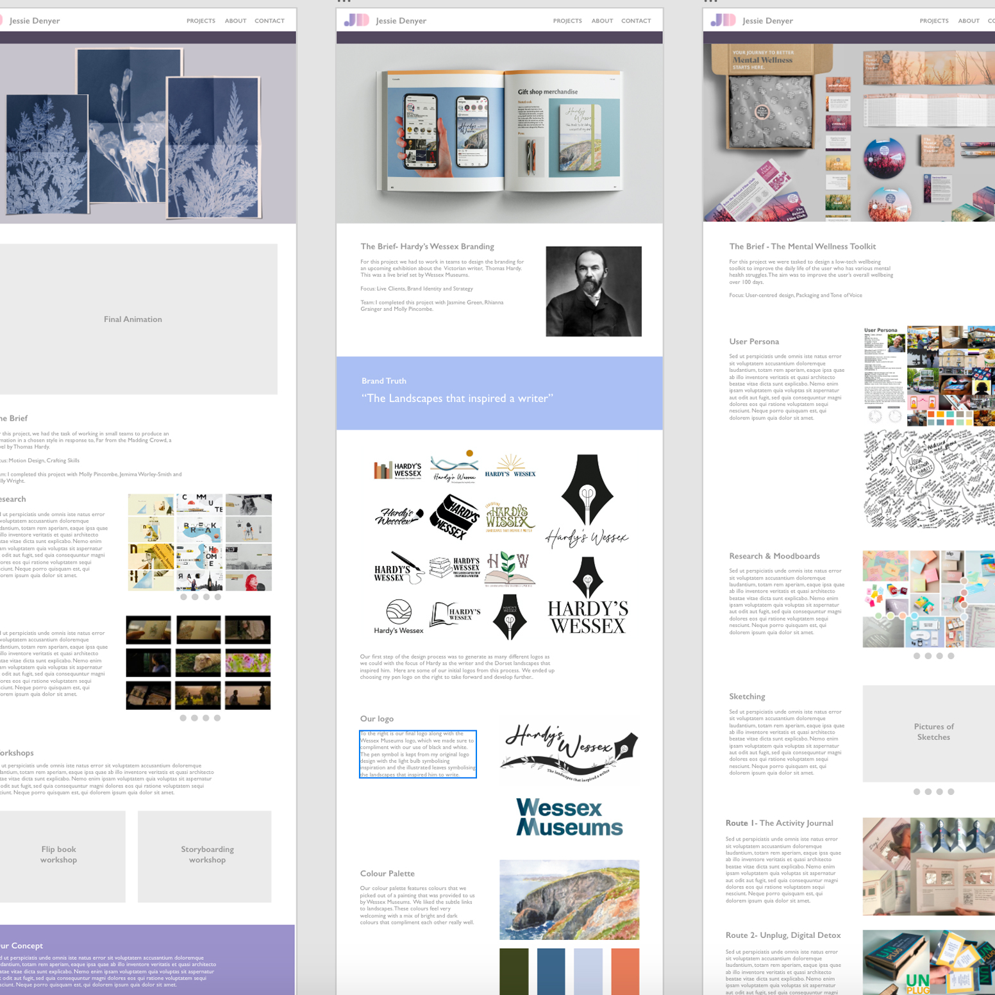The height and width of the screenshot is (995, 995).
Task: Click the JD logo in the middle artboard header
Action: coord(356,21)
